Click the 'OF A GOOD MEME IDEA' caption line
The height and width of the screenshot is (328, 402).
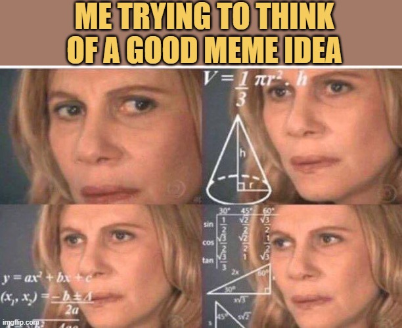204,50
